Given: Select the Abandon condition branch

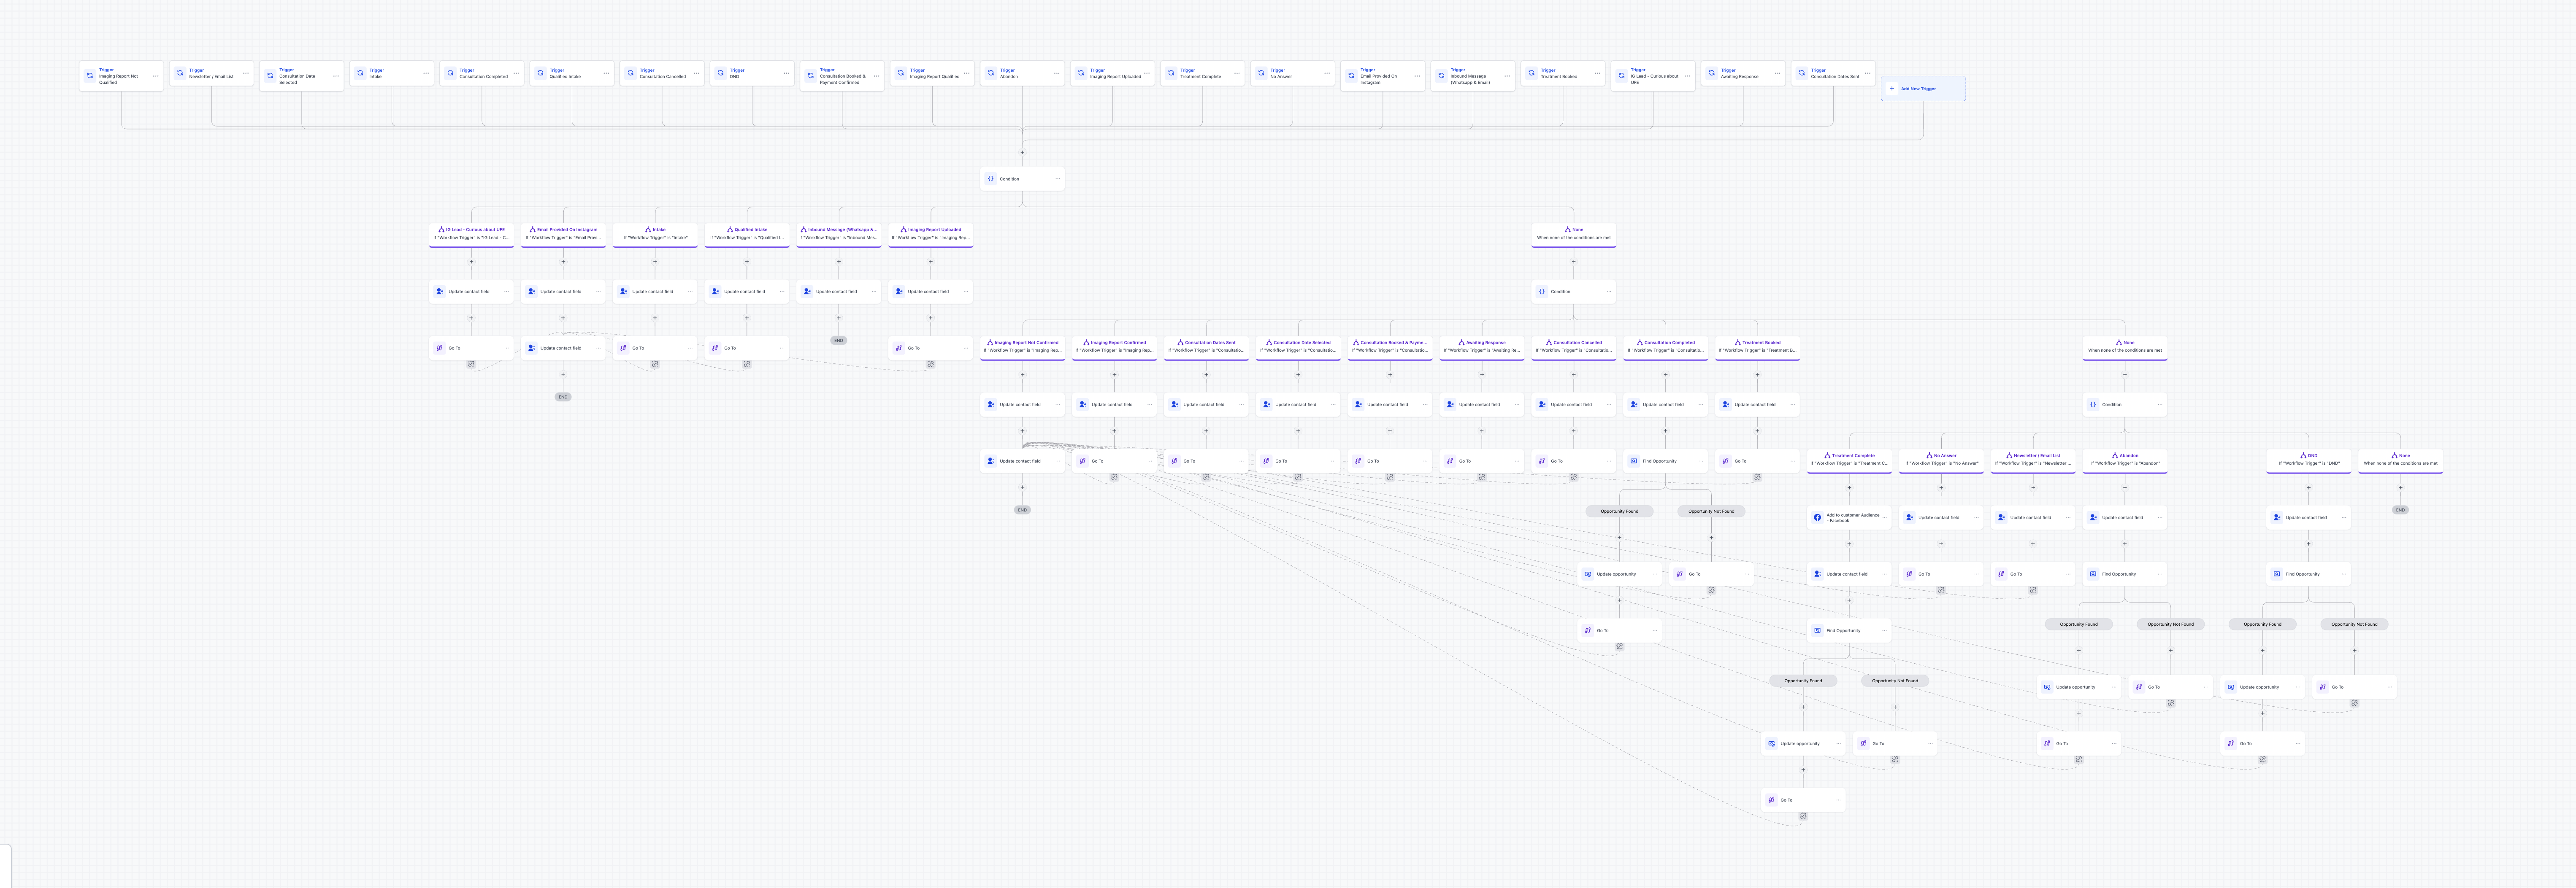Looking at the screenshot, I should pyautogui.click(x=2125, y=460).
